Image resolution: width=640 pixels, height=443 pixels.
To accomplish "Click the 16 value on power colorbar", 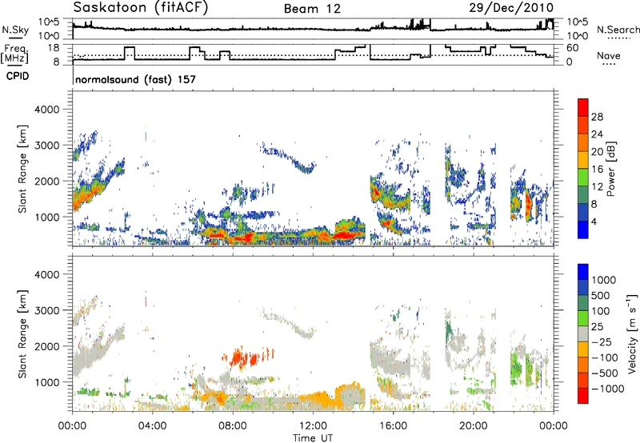I will coord(597,170).
